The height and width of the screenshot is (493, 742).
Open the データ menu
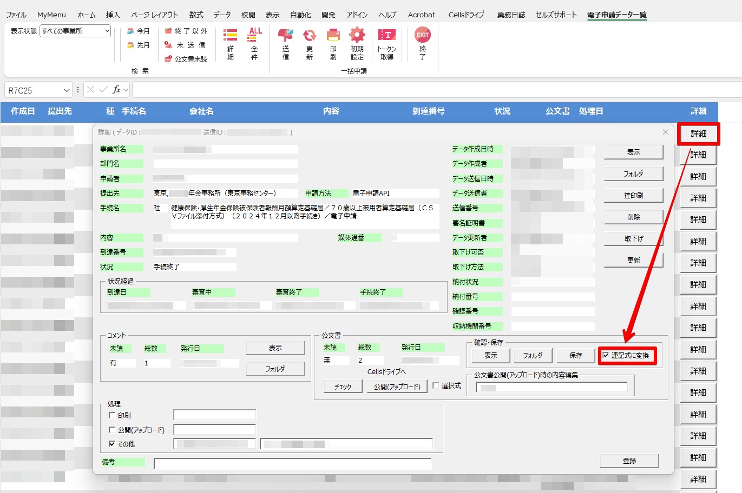click(222, 15)
